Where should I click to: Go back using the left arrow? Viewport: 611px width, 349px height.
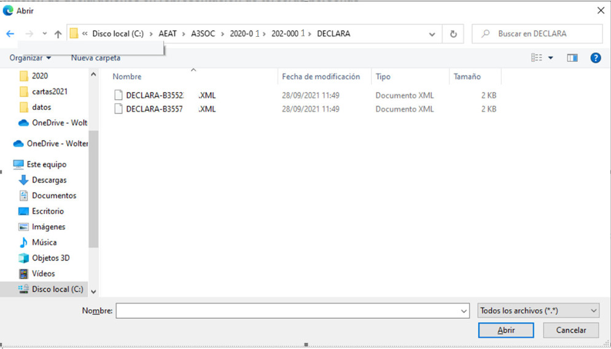(10, 34)
